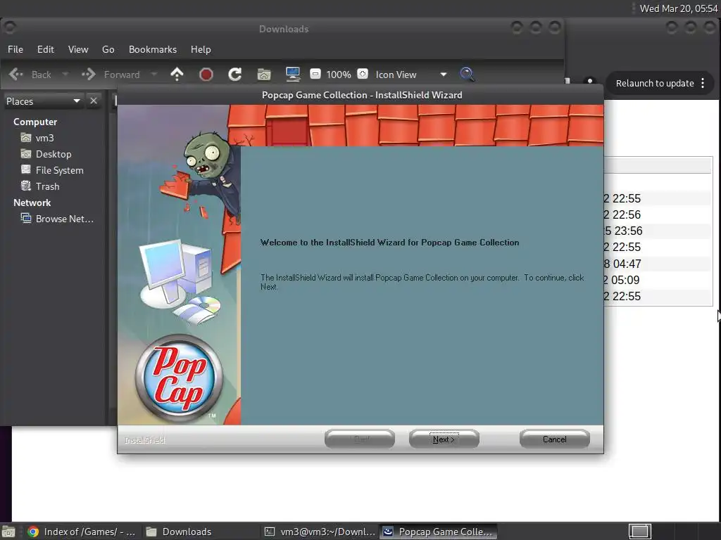Stop loading with the red stop icon

pyautogui.click(x=206, y=74)
